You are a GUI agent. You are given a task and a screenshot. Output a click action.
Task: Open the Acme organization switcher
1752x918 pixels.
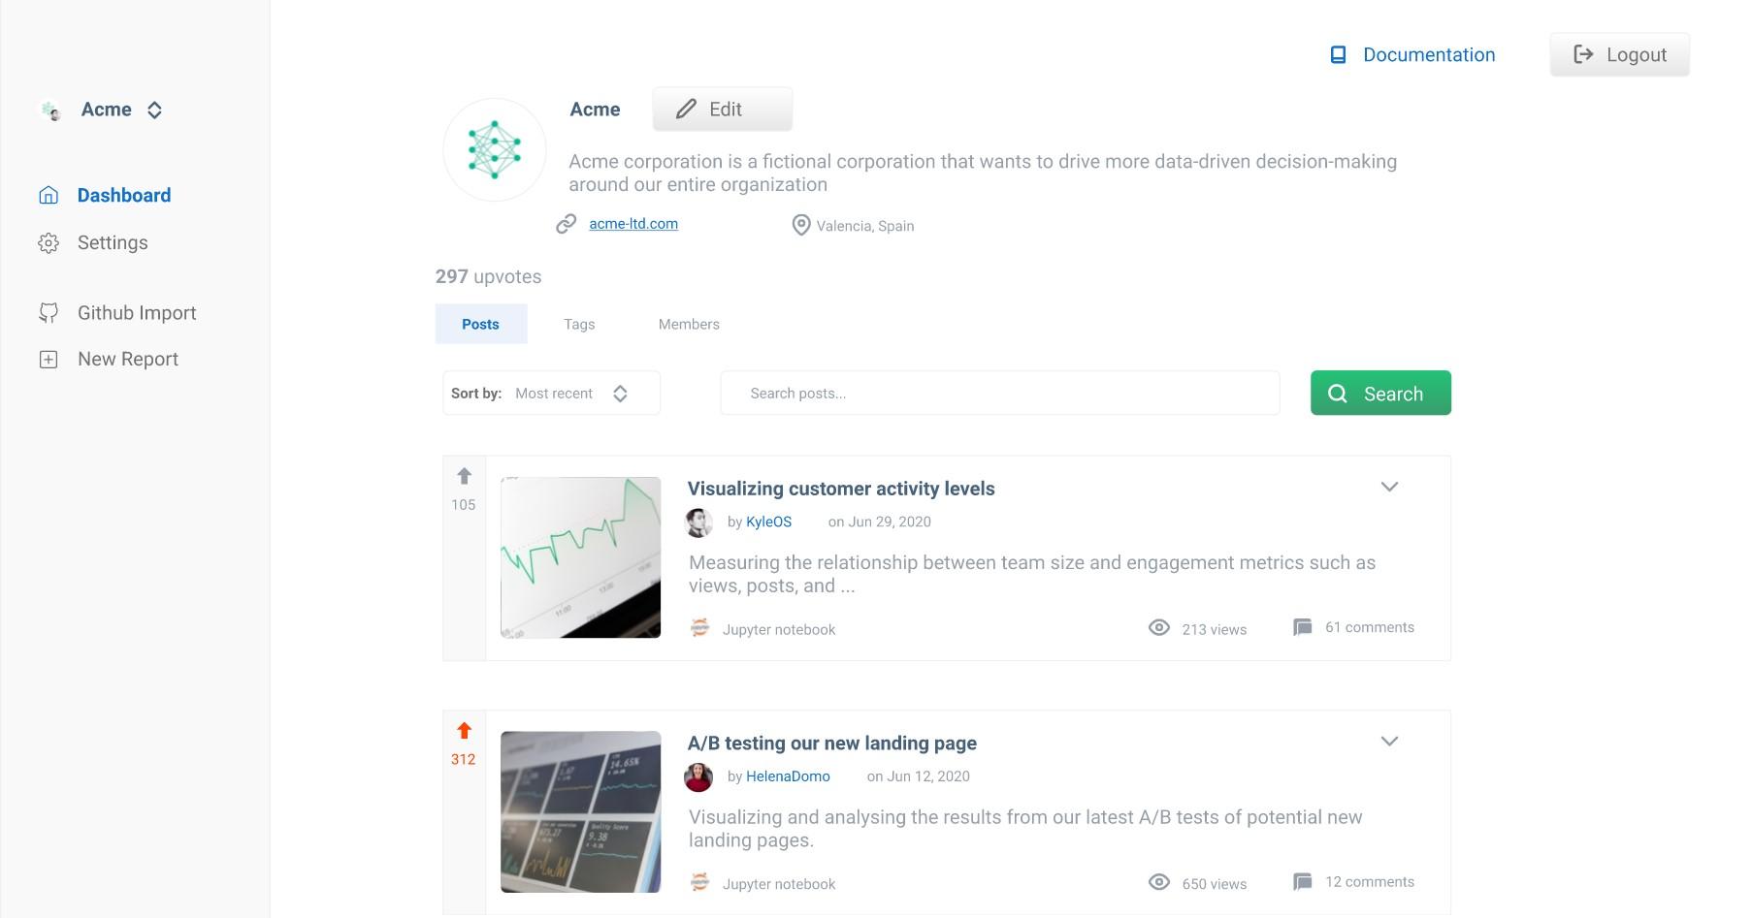pyautogui.click(x=154, y=111)
